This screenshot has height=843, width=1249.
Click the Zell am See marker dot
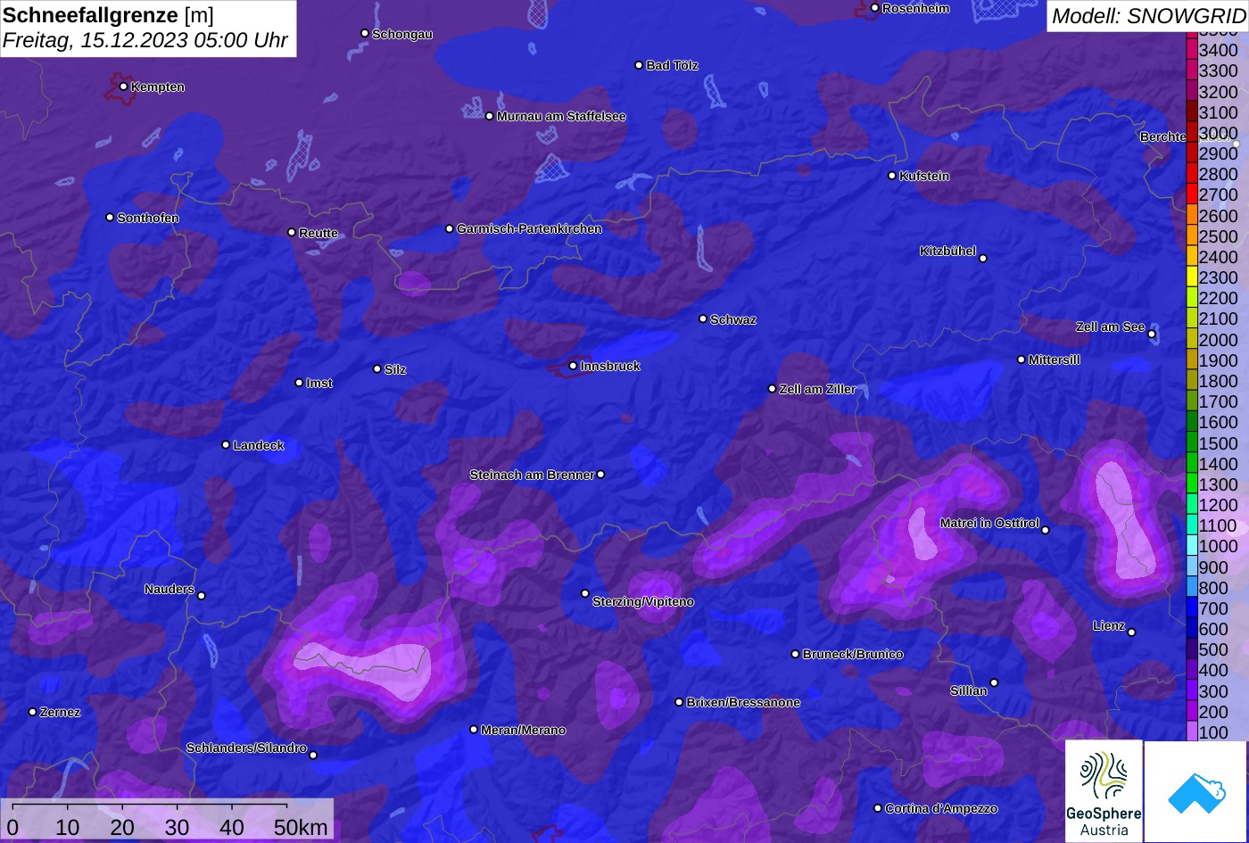[1152, 335]
